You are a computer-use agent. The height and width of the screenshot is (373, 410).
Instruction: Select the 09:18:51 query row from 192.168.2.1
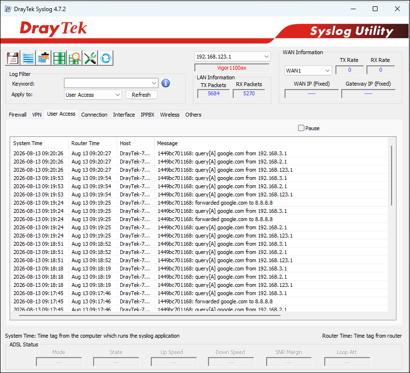[199, 252]
